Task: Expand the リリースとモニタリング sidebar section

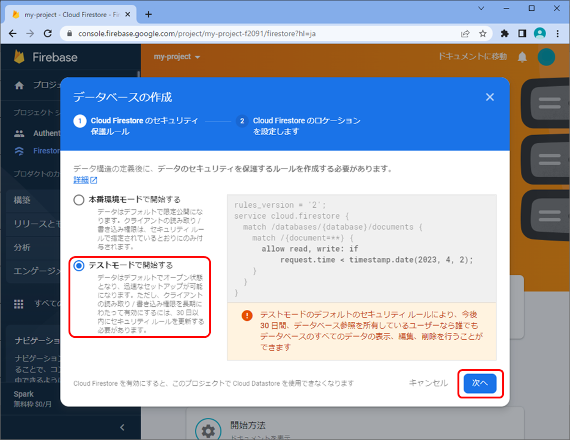Action: coord(33,224)
